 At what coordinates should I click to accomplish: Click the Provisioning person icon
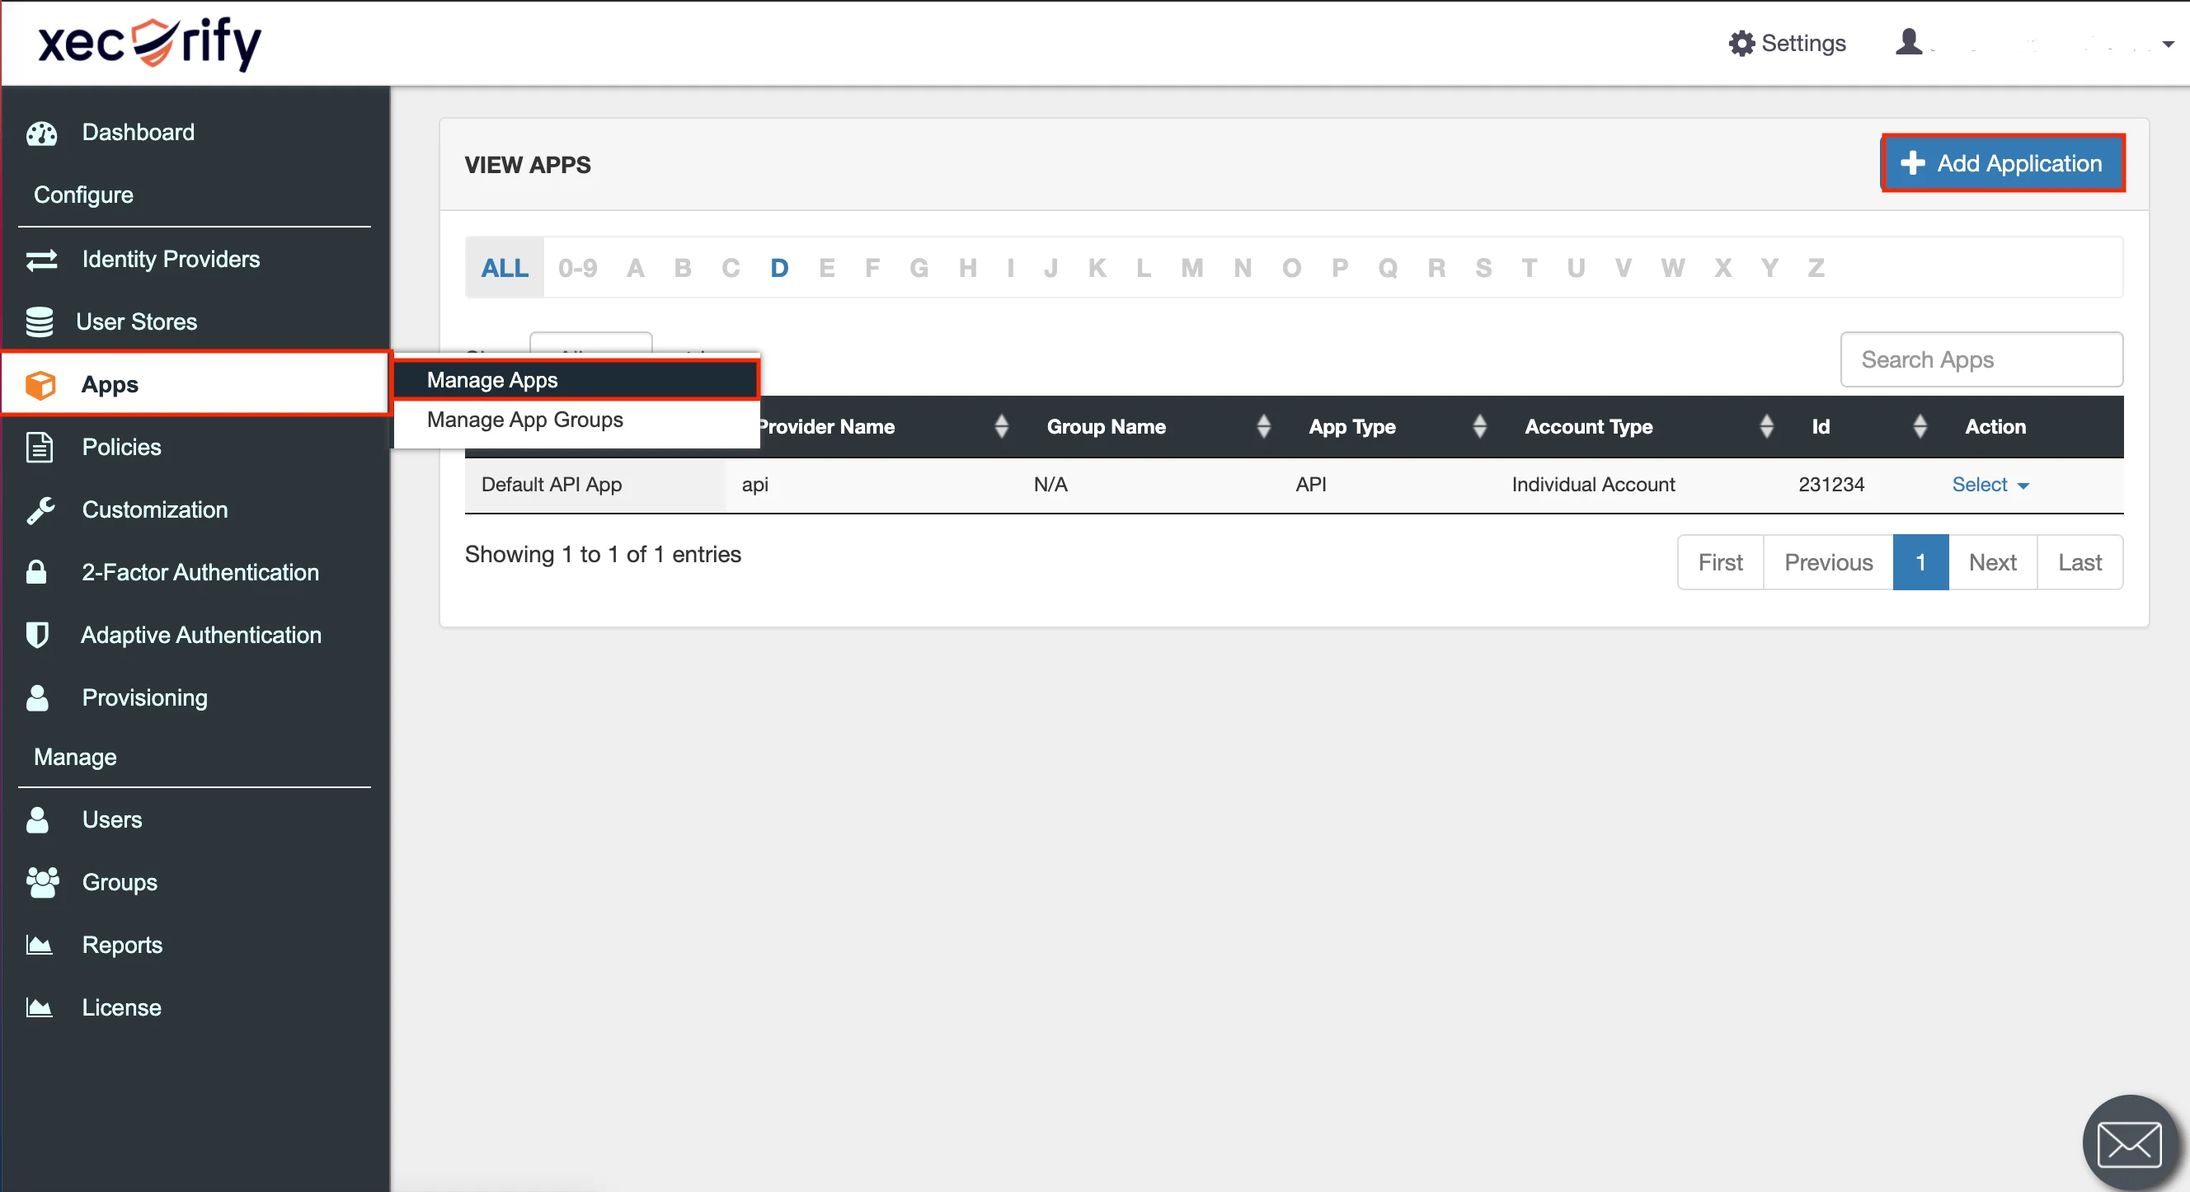click(37, 697)
